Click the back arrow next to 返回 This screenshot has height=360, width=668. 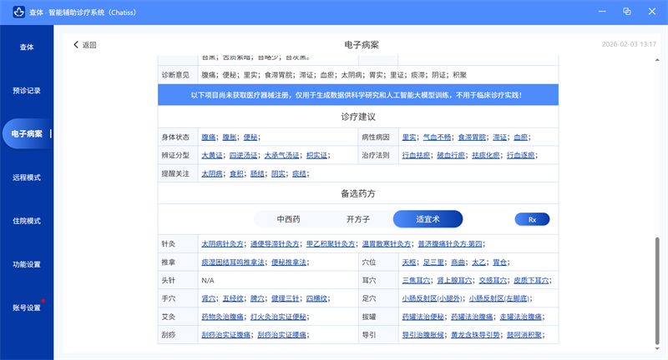click(x=76, y=45)
